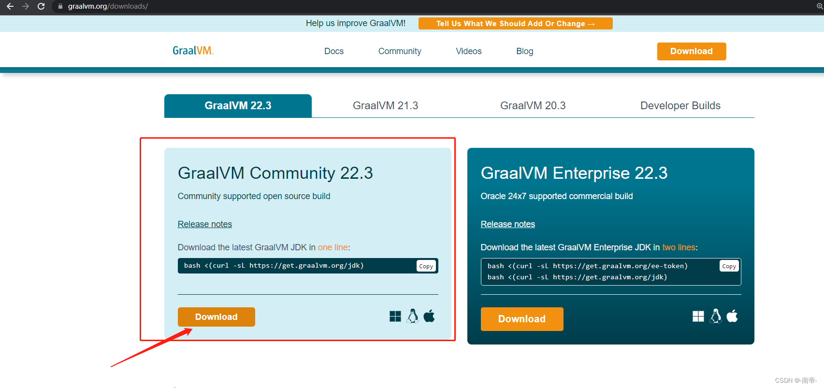Click the orange 'two lines' text
824x388 pixels.
point(679,247)
